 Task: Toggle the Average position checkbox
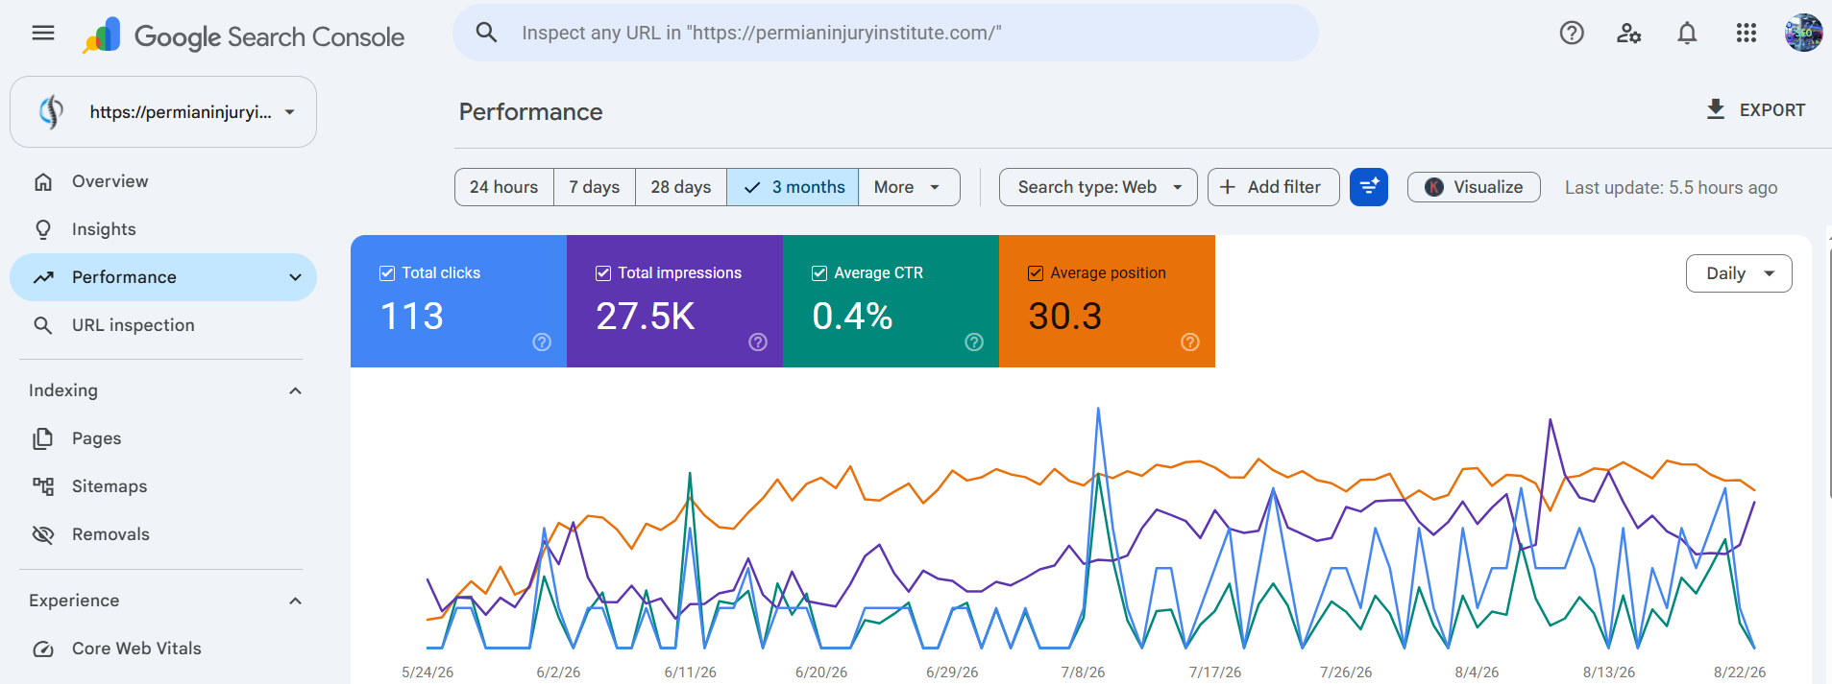pyautogui.click(x=1036, y=273)
